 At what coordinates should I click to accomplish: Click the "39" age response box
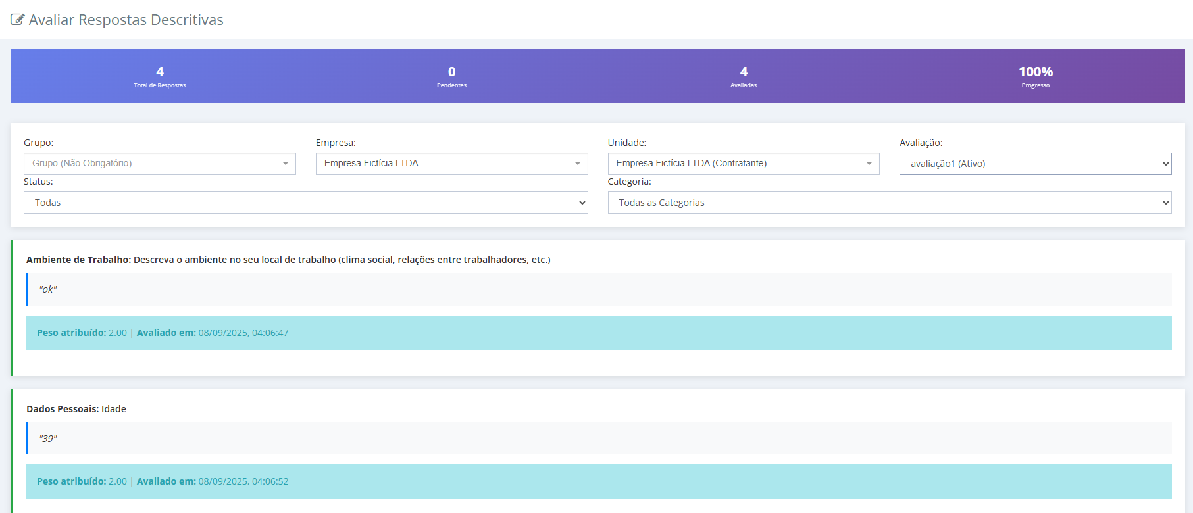[x=599, y=438]
